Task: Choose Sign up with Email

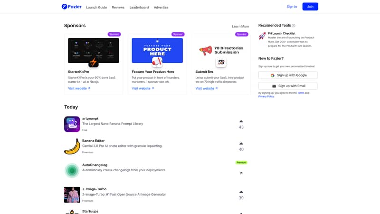Action: click(288, 86)
